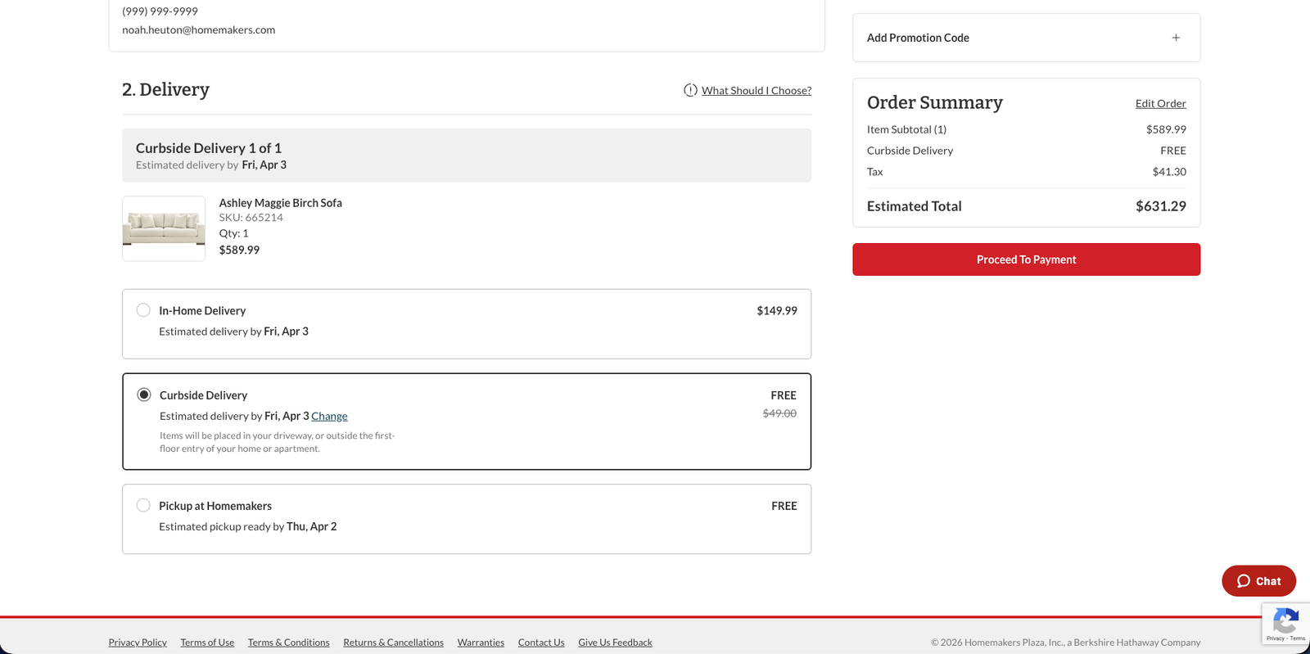Viewport: 1310px width, 654px height.
Task: Select the Curbside Delivery radio button
Action: click(x=144, y=395)
